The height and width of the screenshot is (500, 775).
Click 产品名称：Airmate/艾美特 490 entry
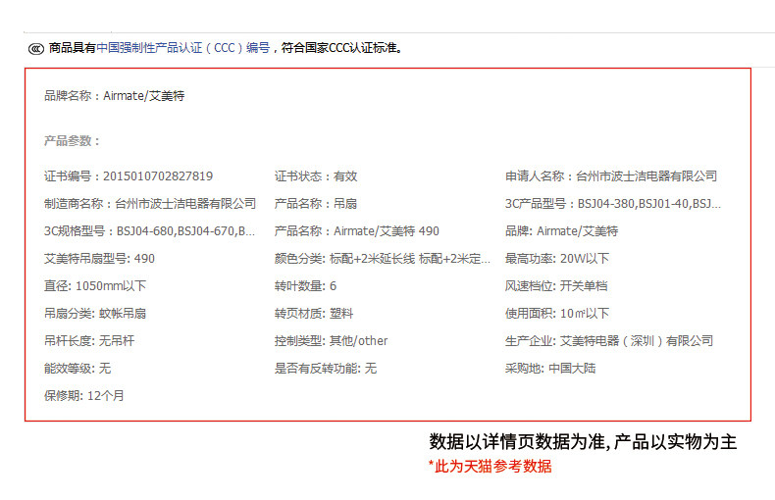[357, 231]
